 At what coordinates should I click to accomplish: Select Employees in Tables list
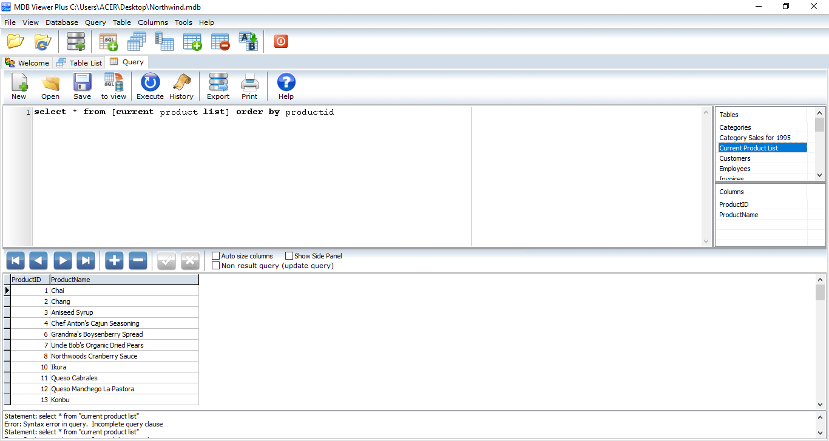[x=762, y=169]
